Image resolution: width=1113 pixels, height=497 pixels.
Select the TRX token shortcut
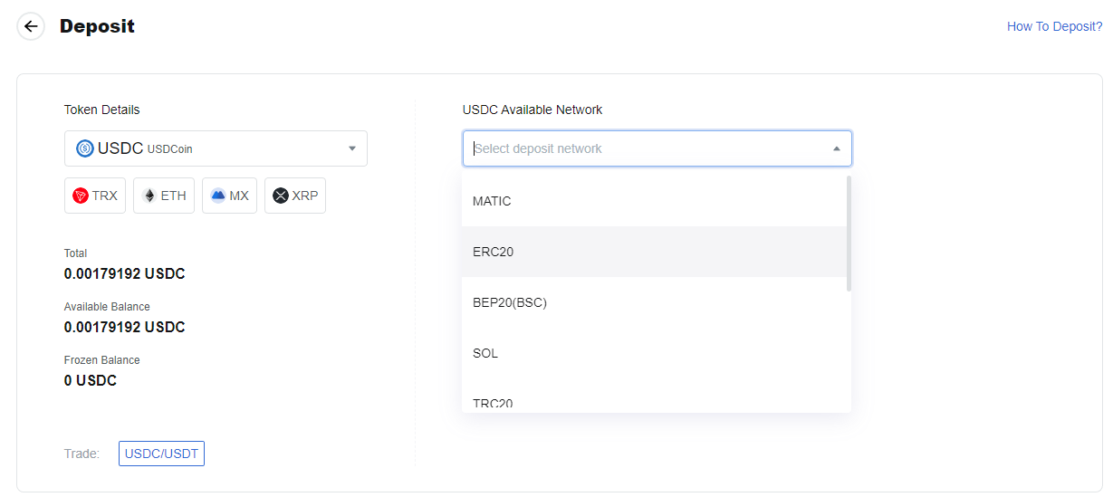(95, 196)
